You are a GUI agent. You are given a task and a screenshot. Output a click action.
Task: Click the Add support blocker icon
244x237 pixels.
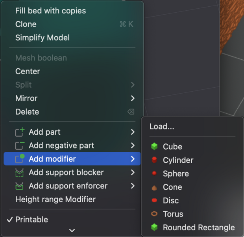[19, 173]
